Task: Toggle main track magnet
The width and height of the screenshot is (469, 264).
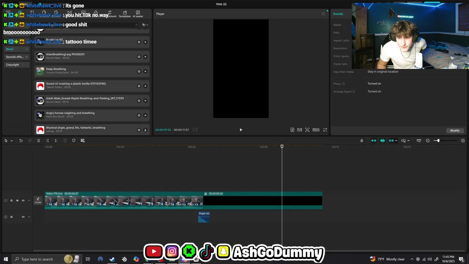Action: click(x=374, y=140)
